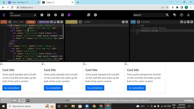
Task: Open Zoom from the taskbar
Action: tap(87, 106)
